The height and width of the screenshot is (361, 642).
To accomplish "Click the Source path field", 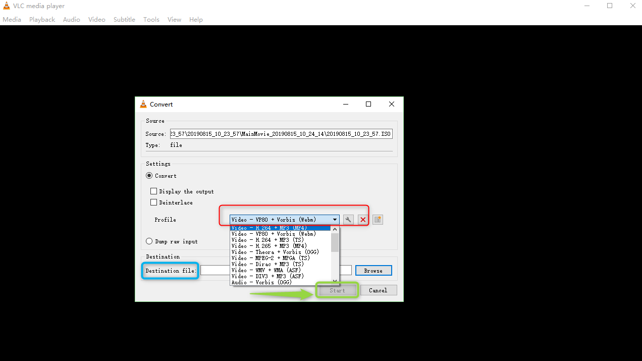I will [x=281, y=134].
